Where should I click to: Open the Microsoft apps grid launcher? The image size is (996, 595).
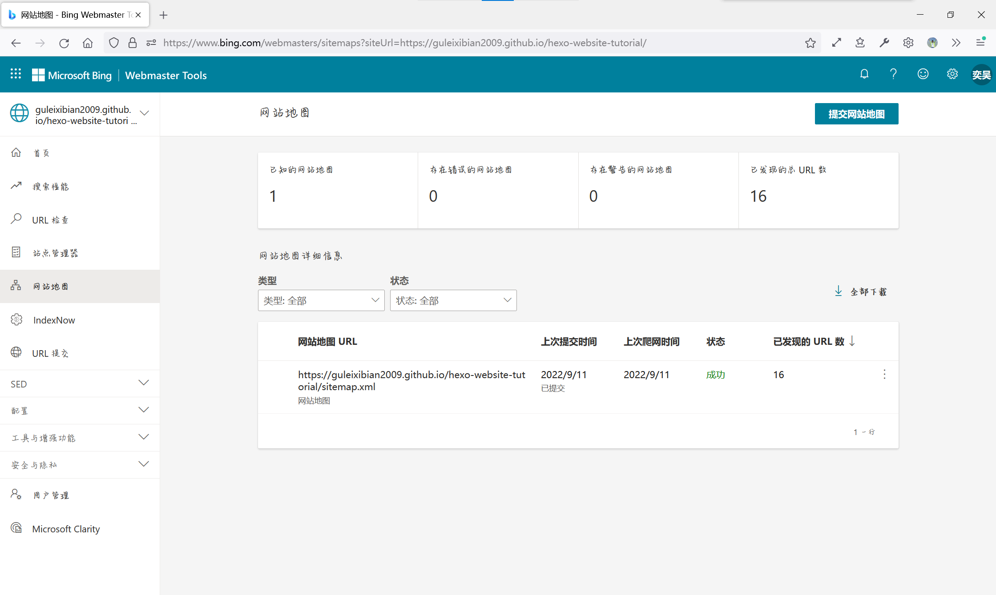16,74
